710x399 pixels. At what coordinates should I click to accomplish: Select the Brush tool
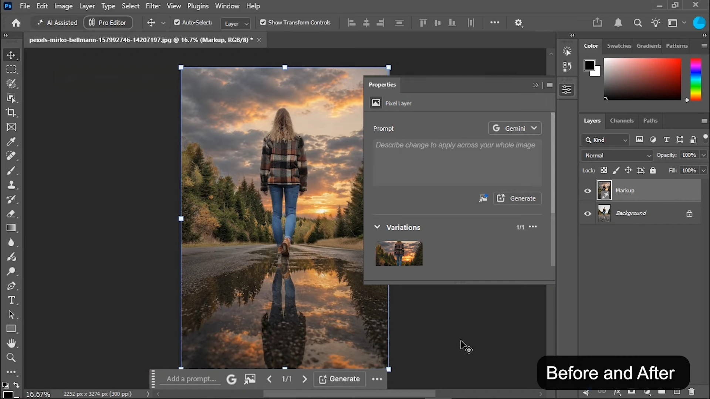11,170
